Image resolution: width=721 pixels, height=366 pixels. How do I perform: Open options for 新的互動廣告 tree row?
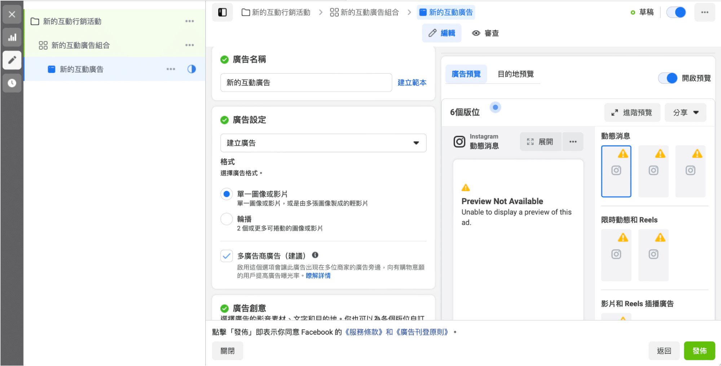pyautogui.click(x=171, y=69)
